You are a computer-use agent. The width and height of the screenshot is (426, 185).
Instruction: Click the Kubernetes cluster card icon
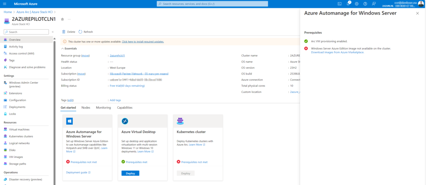pos(180,121)
